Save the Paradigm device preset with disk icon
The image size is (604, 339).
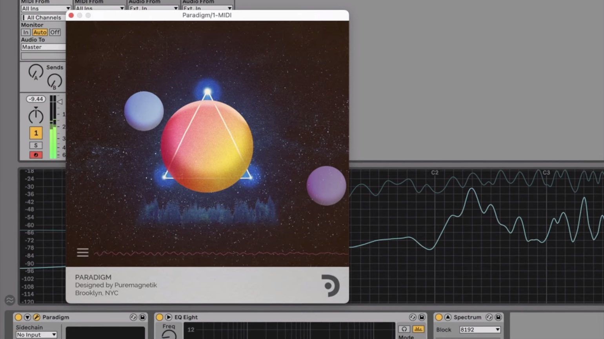tap(142, 317)
